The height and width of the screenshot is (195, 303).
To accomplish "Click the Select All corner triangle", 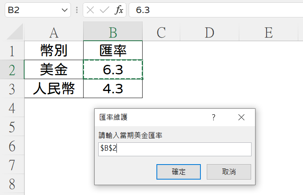I will [15, 32].
